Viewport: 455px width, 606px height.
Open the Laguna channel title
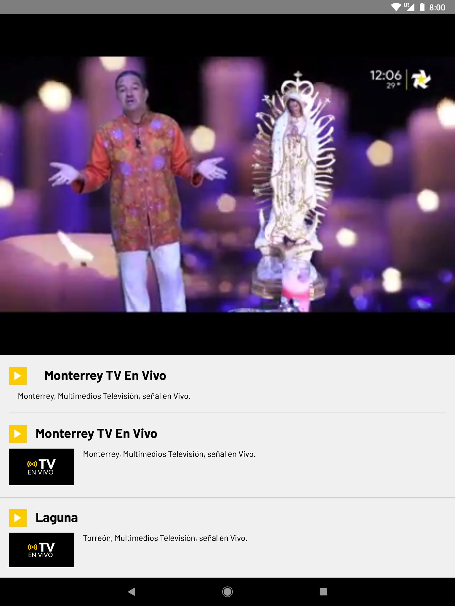click(x=57, y=518)
